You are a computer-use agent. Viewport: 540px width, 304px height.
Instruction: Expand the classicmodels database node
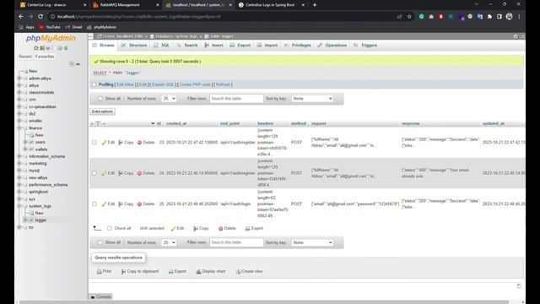[19, 92]
